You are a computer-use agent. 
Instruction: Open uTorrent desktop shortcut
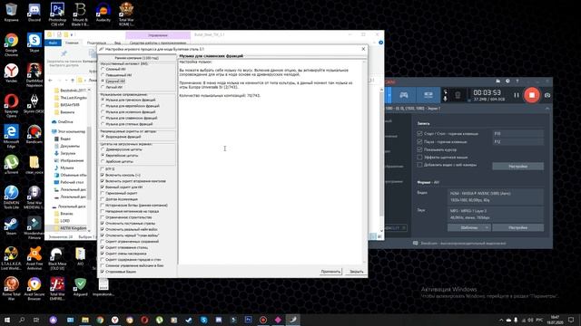pyautogui.click(x=11, y=165)
